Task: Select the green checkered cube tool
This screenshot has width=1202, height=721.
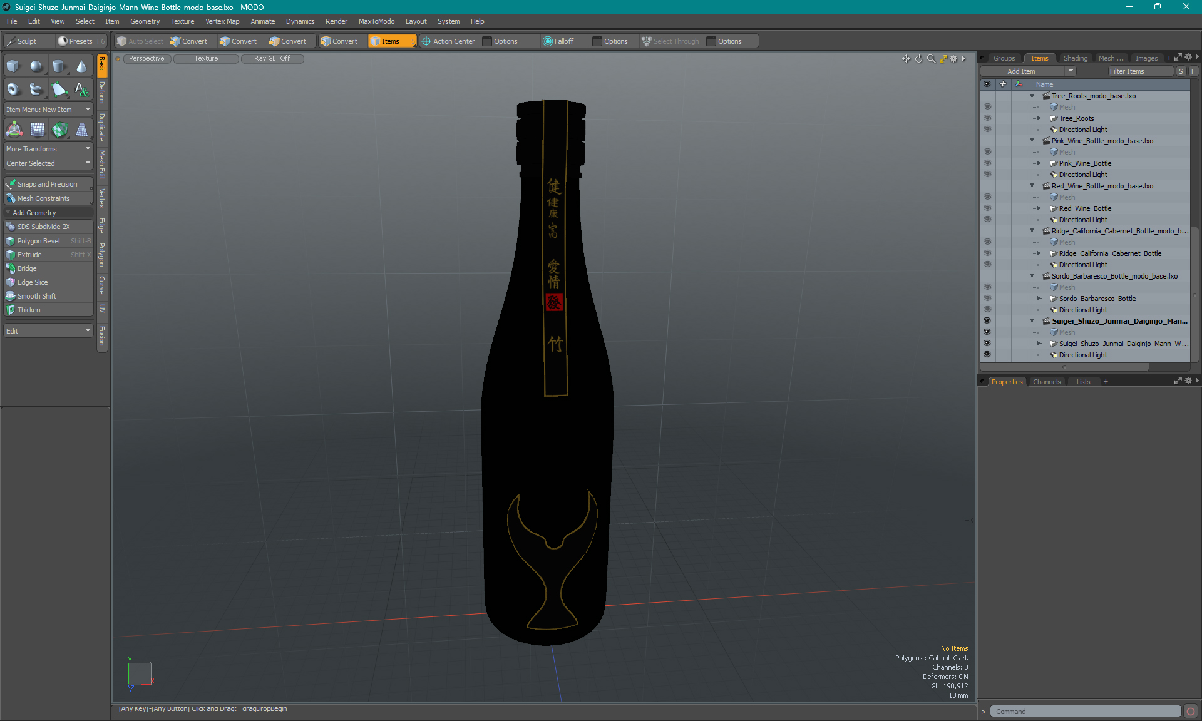Action: pyautogui.click(x=59, y=130)
